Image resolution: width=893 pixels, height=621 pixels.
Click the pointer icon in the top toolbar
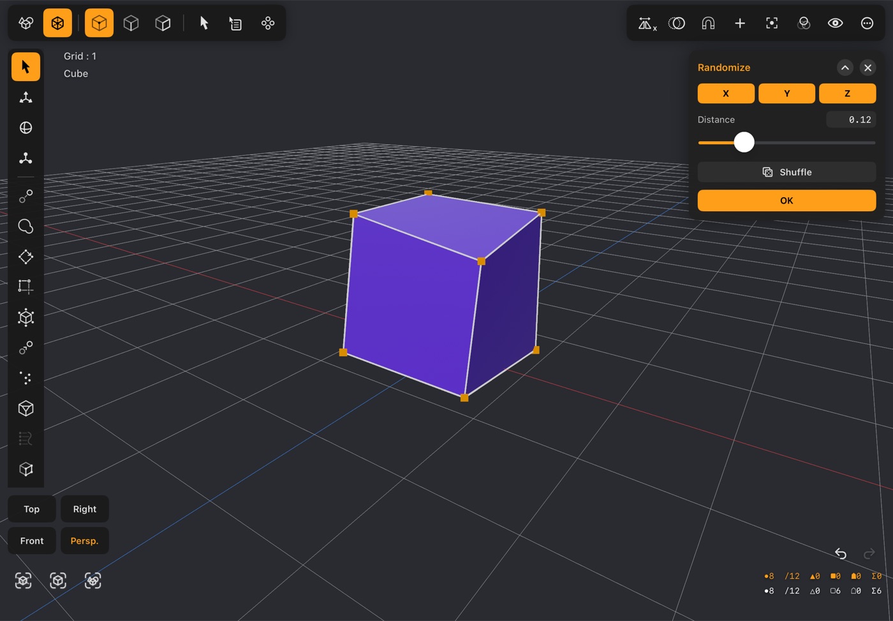coord(204,23)
